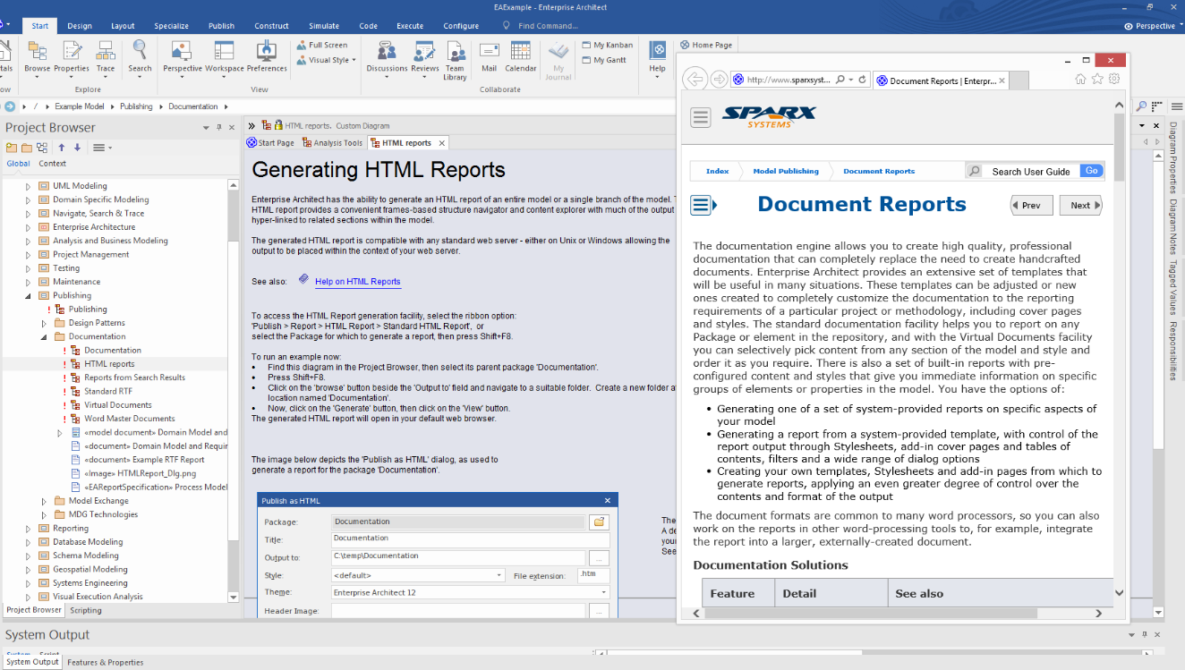The width and height of the screenshot is (1185, 670).
Task: Open the Help on HTML Reports link
Action: [x=357, y=282]
